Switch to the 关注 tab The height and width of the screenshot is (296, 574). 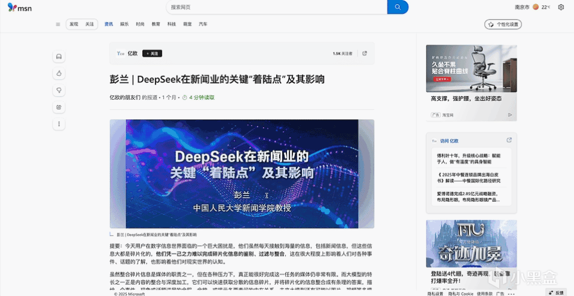(x=90, y=24)
